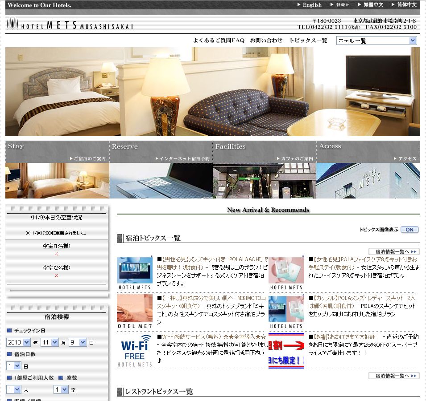Click the レストラントピックス一覧 section heading
Viewport: 426px width, 401px height.
click(x=159, y=392)
